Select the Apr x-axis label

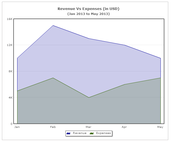[124, 127]
